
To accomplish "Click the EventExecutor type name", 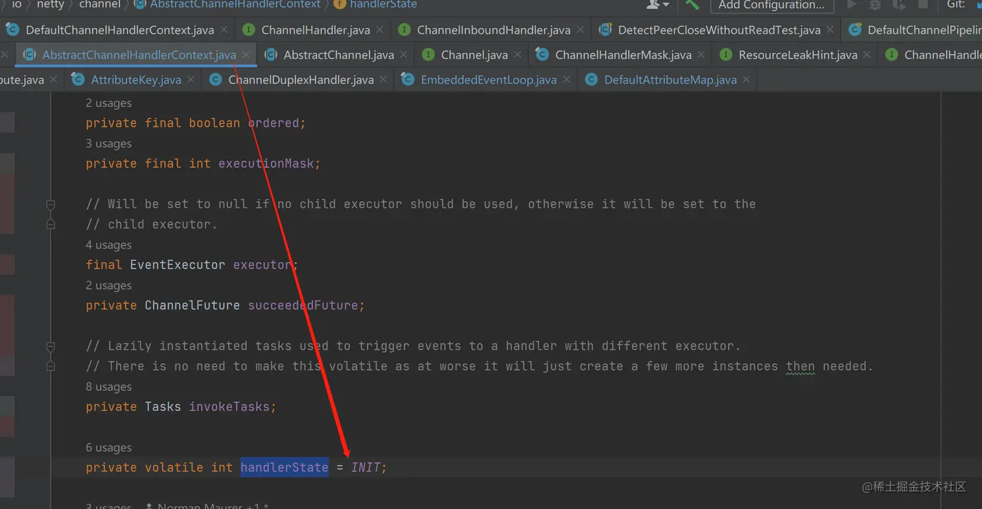I will (177, 265).
